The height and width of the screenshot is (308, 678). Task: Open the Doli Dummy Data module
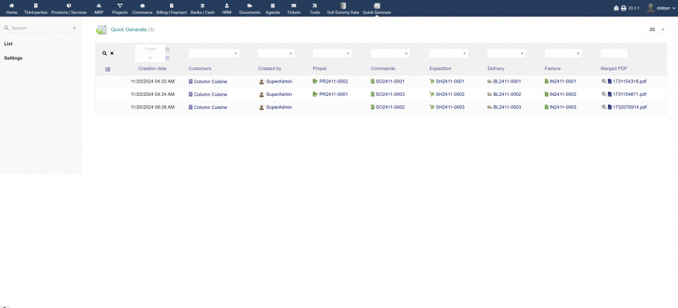(x=343, y=8)
